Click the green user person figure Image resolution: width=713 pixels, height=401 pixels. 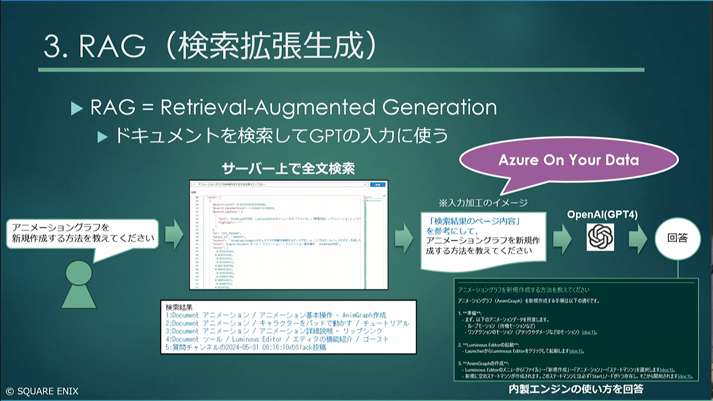point(79,284)
